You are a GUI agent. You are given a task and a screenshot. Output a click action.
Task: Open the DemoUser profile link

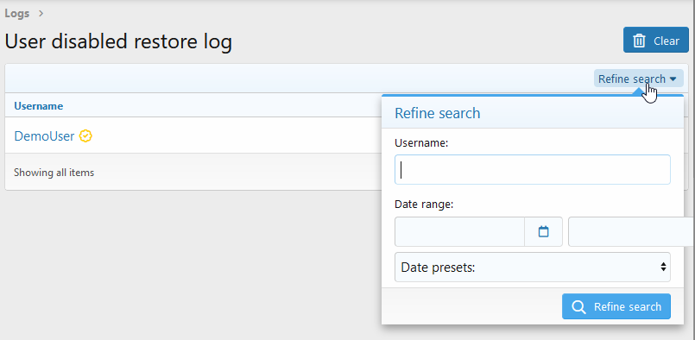pos(44,136)
